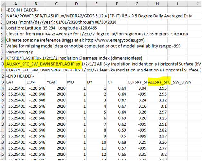Click the 'YEAR' column label cell
Image resolution: width=202 pixels, height=161 pixels.
pos(56,82)
